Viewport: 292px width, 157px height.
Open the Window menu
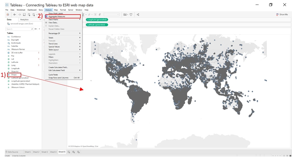click(79, 10)
